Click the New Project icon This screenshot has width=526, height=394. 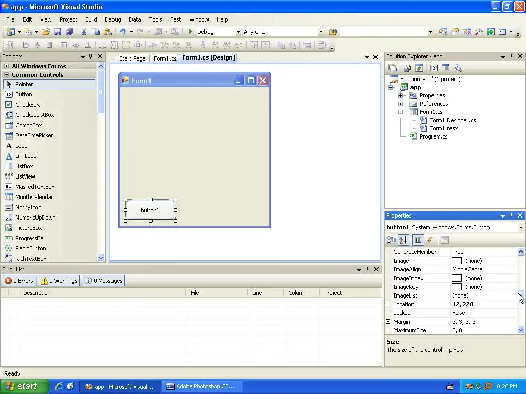pyautogui.click(x=11, y=32)
